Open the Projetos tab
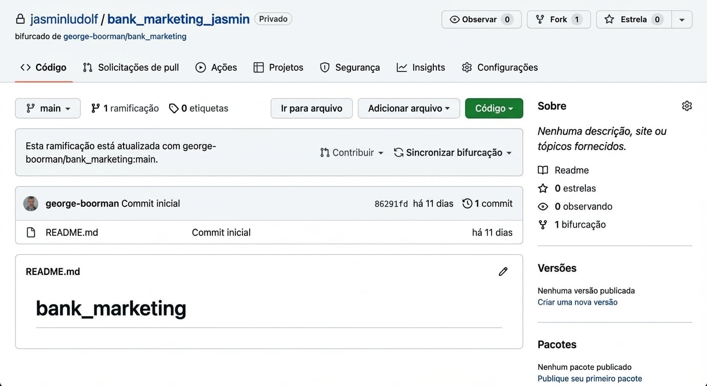Viewport: 707px width, 386px height. point(278,67)
